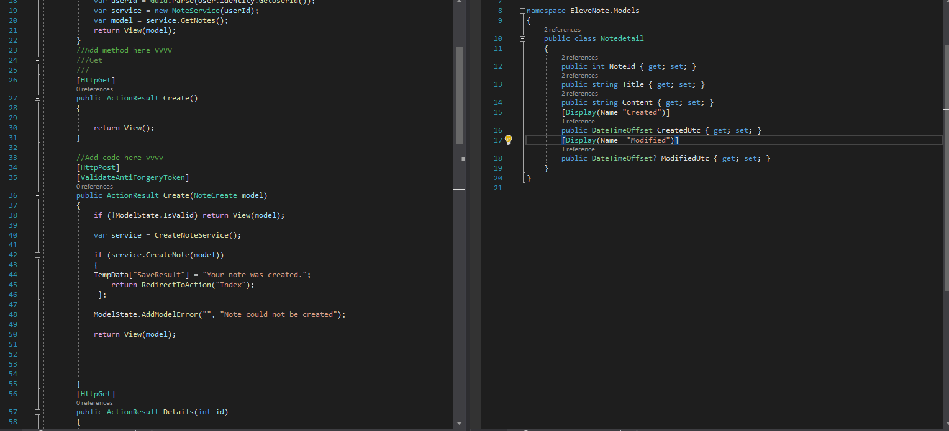Click the RedirectToAction("Index") call
949x431 pixels.
coord(198,285)
